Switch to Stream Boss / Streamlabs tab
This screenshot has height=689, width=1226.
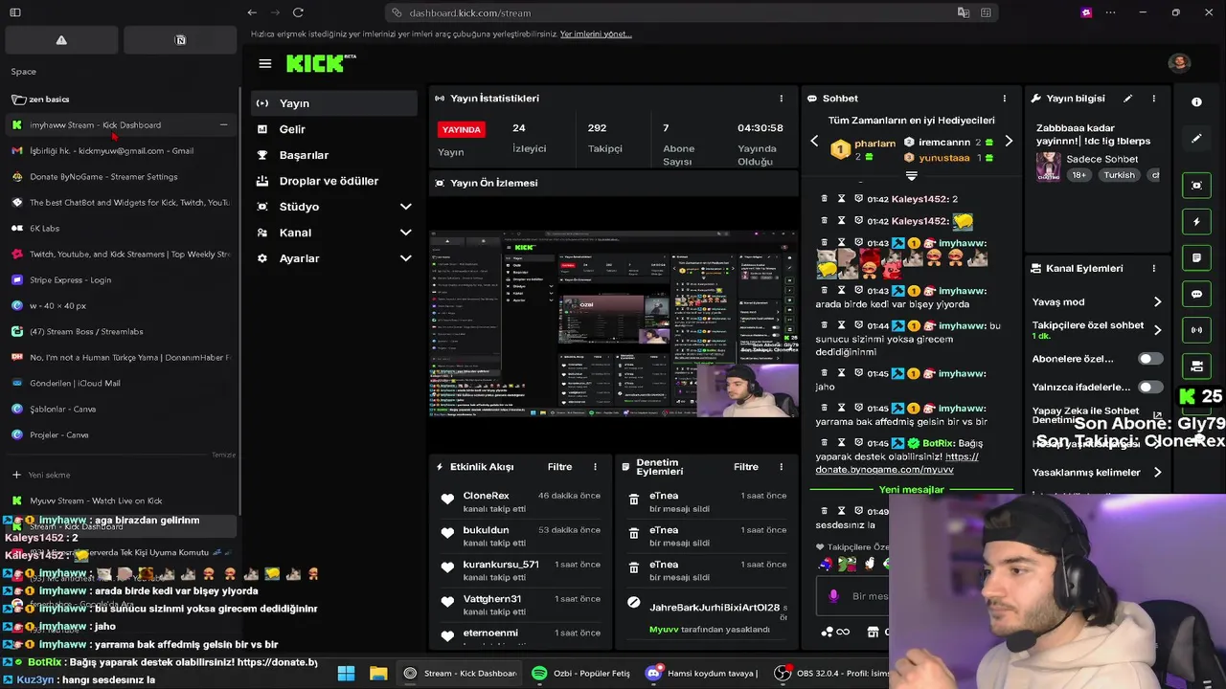121,332
